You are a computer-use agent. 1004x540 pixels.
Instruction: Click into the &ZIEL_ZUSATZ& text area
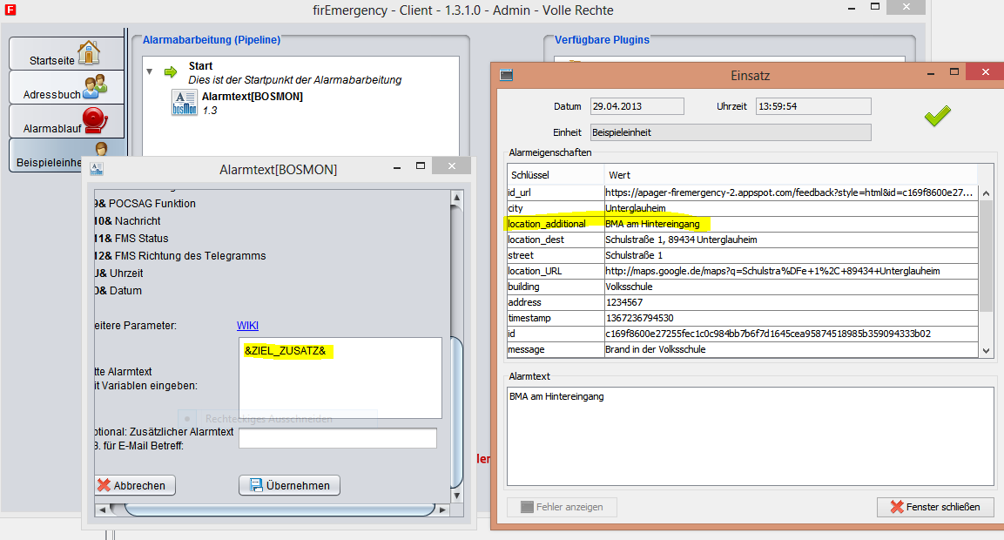click(x=340, y=379)
